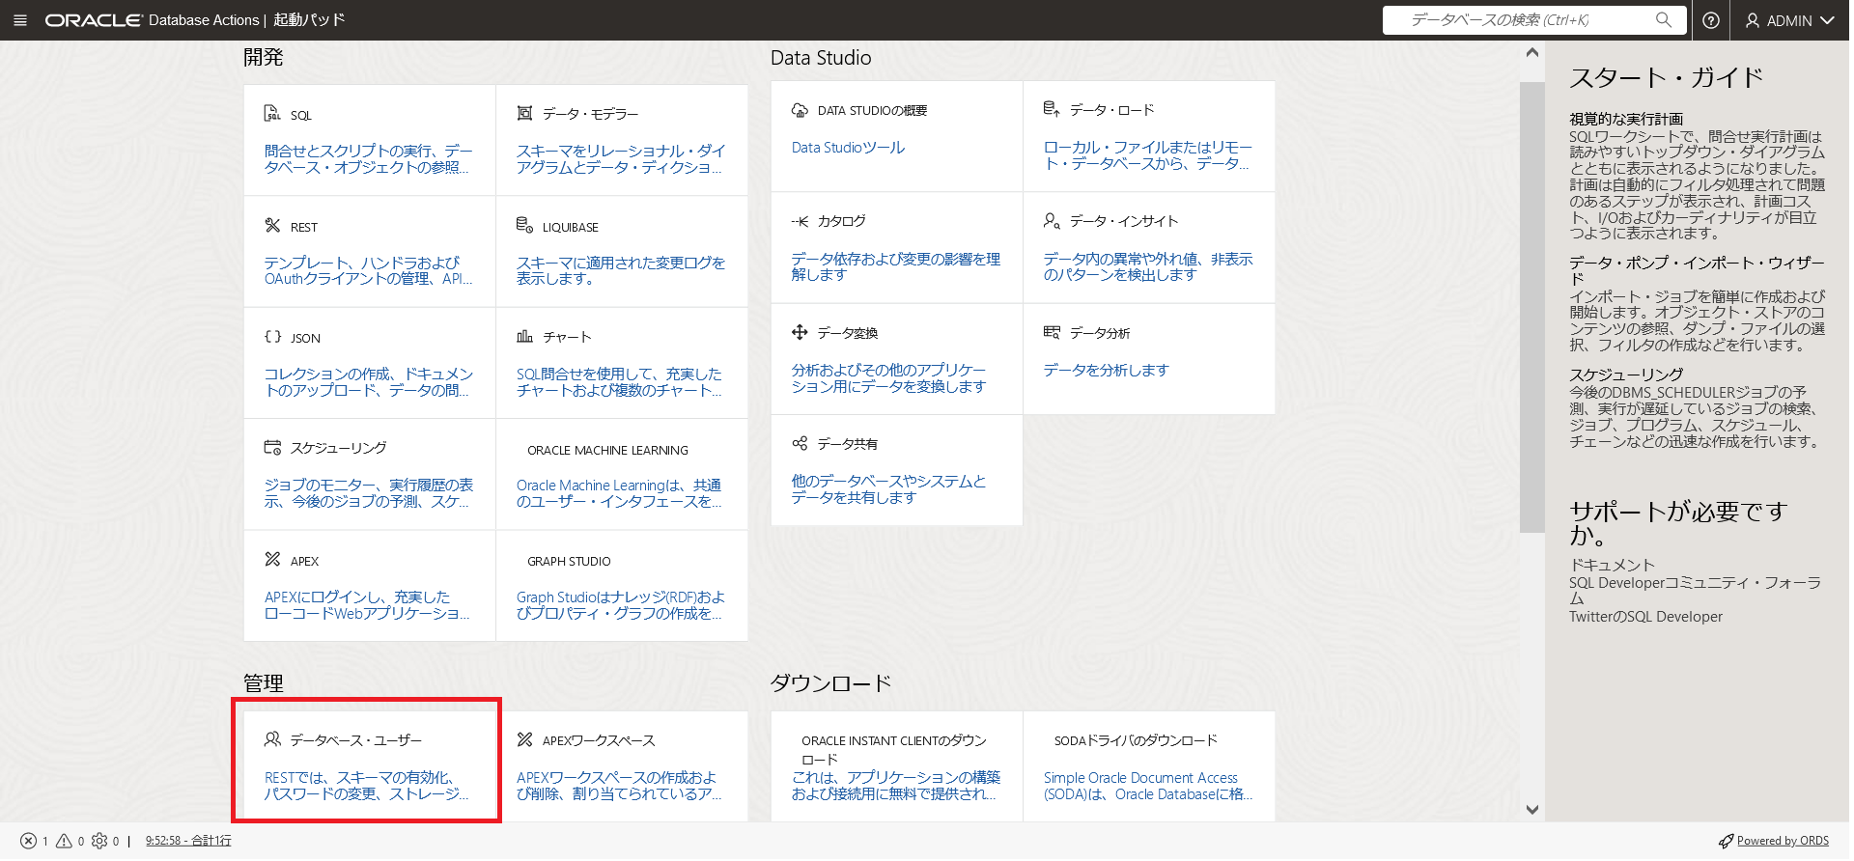Open the help question mark icon
The height and width of the screenshot is (861, 1854).
point(1711,20)
